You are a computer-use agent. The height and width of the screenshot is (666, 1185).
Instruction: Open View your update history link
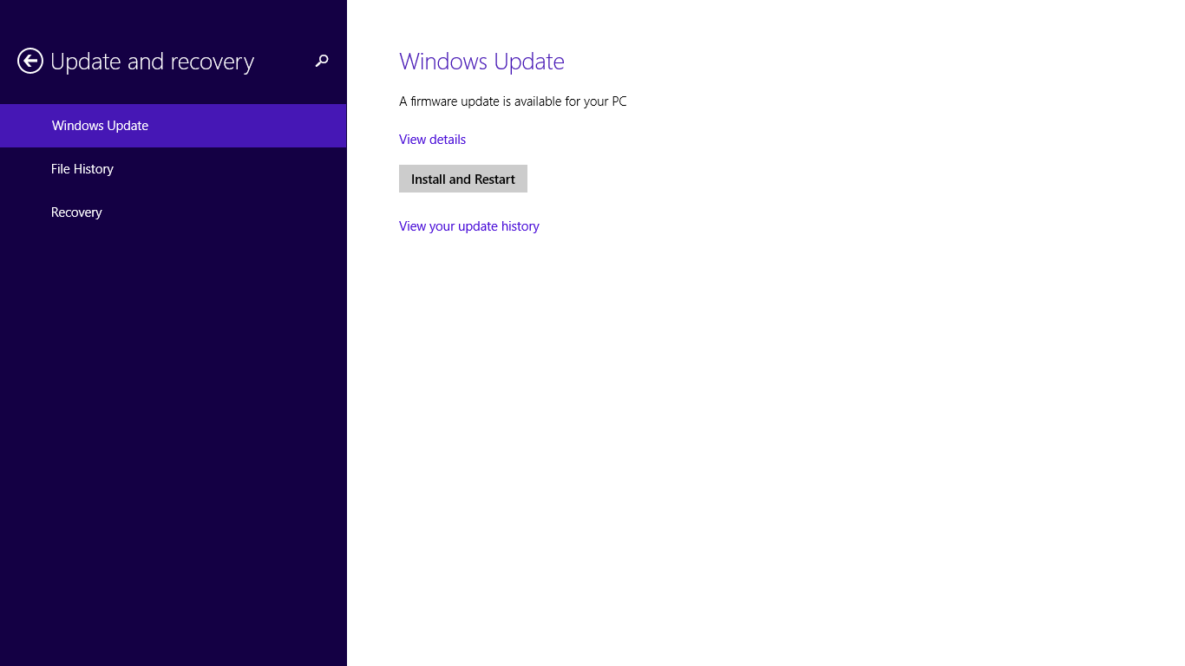tap(469, 226)
